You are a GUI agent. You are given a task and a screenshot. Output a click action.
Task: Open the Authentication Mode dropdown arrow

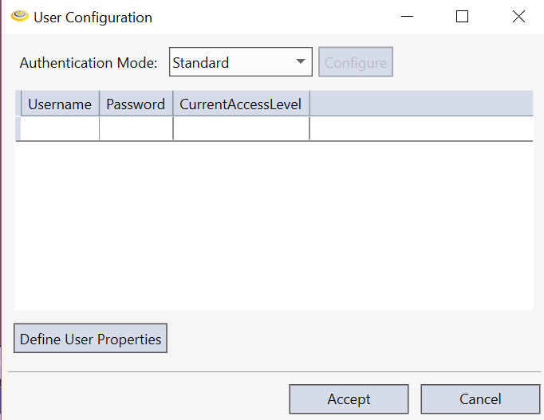click(300, 62)
